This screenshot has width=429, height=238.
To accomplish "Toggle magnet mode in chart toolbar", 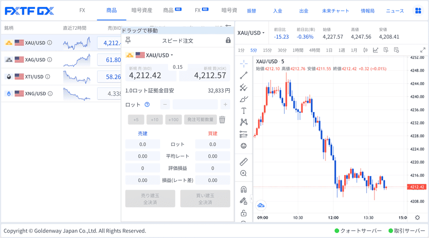I will coord(244,190).
